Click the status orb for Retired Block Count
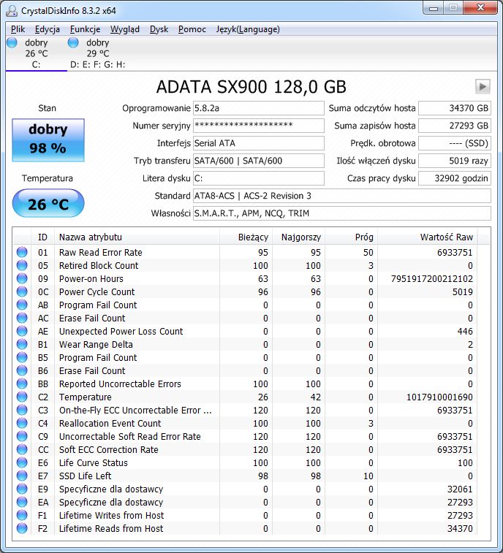The height and width of the screenshot is (553, 503). pos(22,265)
